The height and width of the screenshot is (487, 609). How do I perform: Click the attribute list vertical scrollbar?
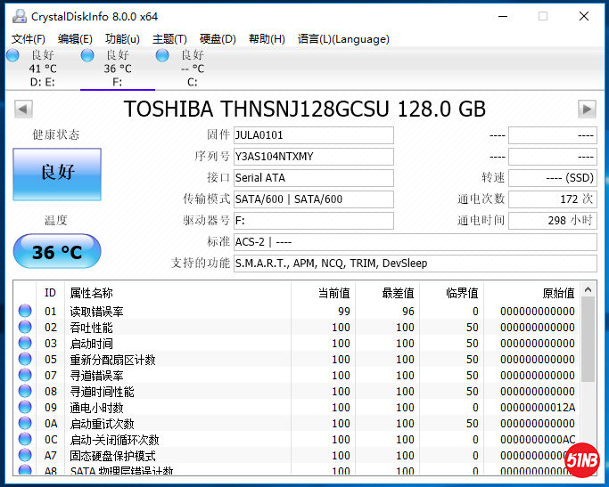pyautogui.click(x=588, y=374)
